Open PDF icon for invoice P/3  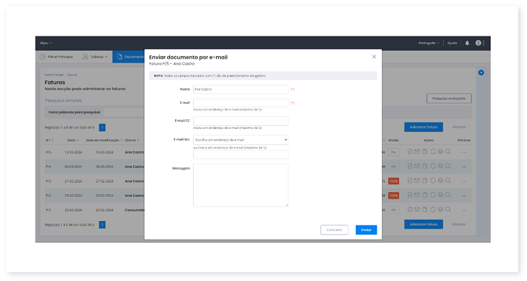(410, 180)
